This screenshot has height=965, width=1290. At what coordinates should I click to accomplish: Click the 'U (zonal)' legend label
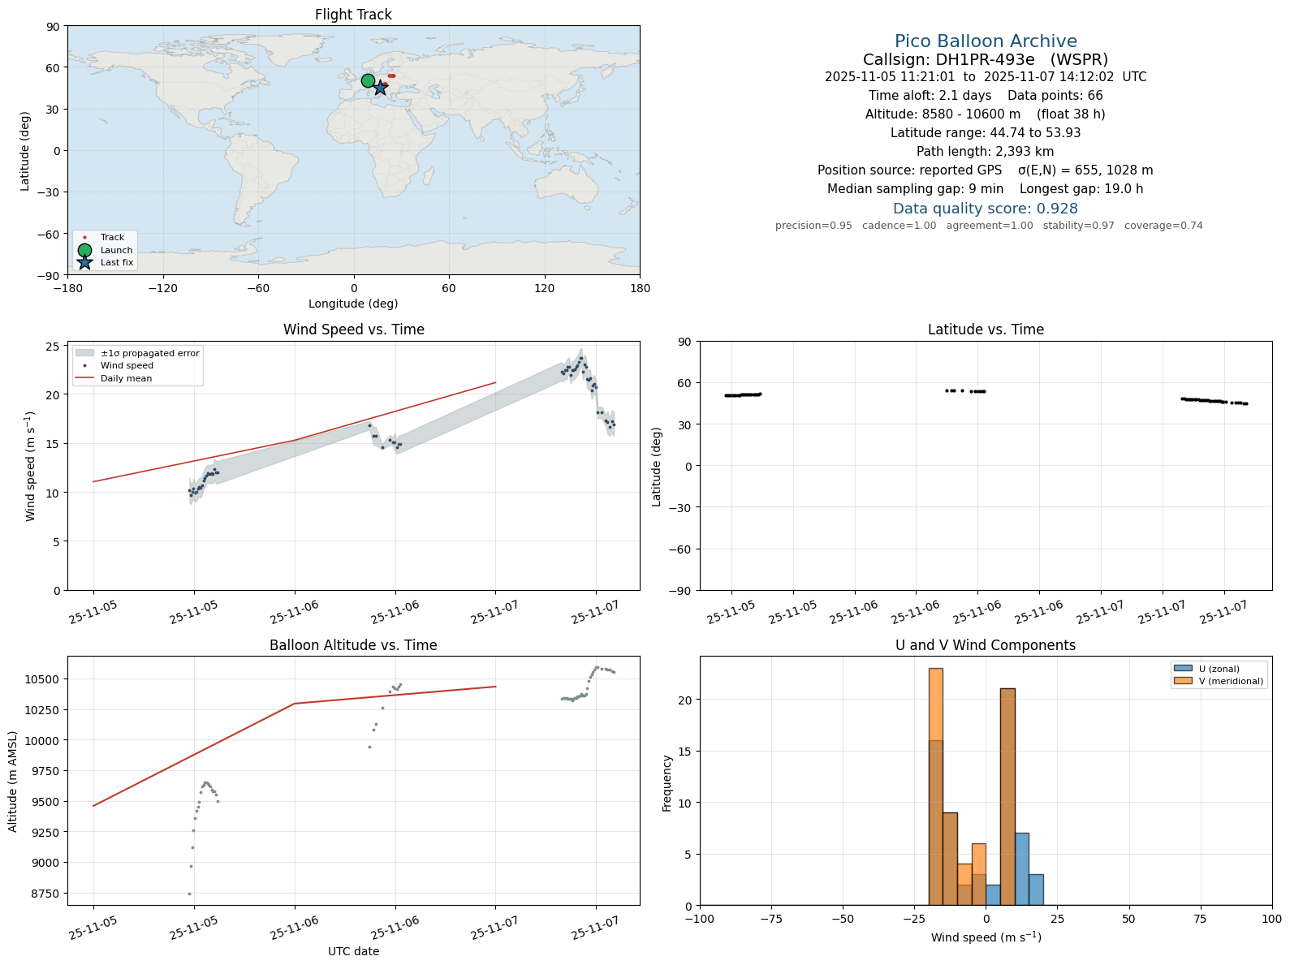click(1219, 670)
